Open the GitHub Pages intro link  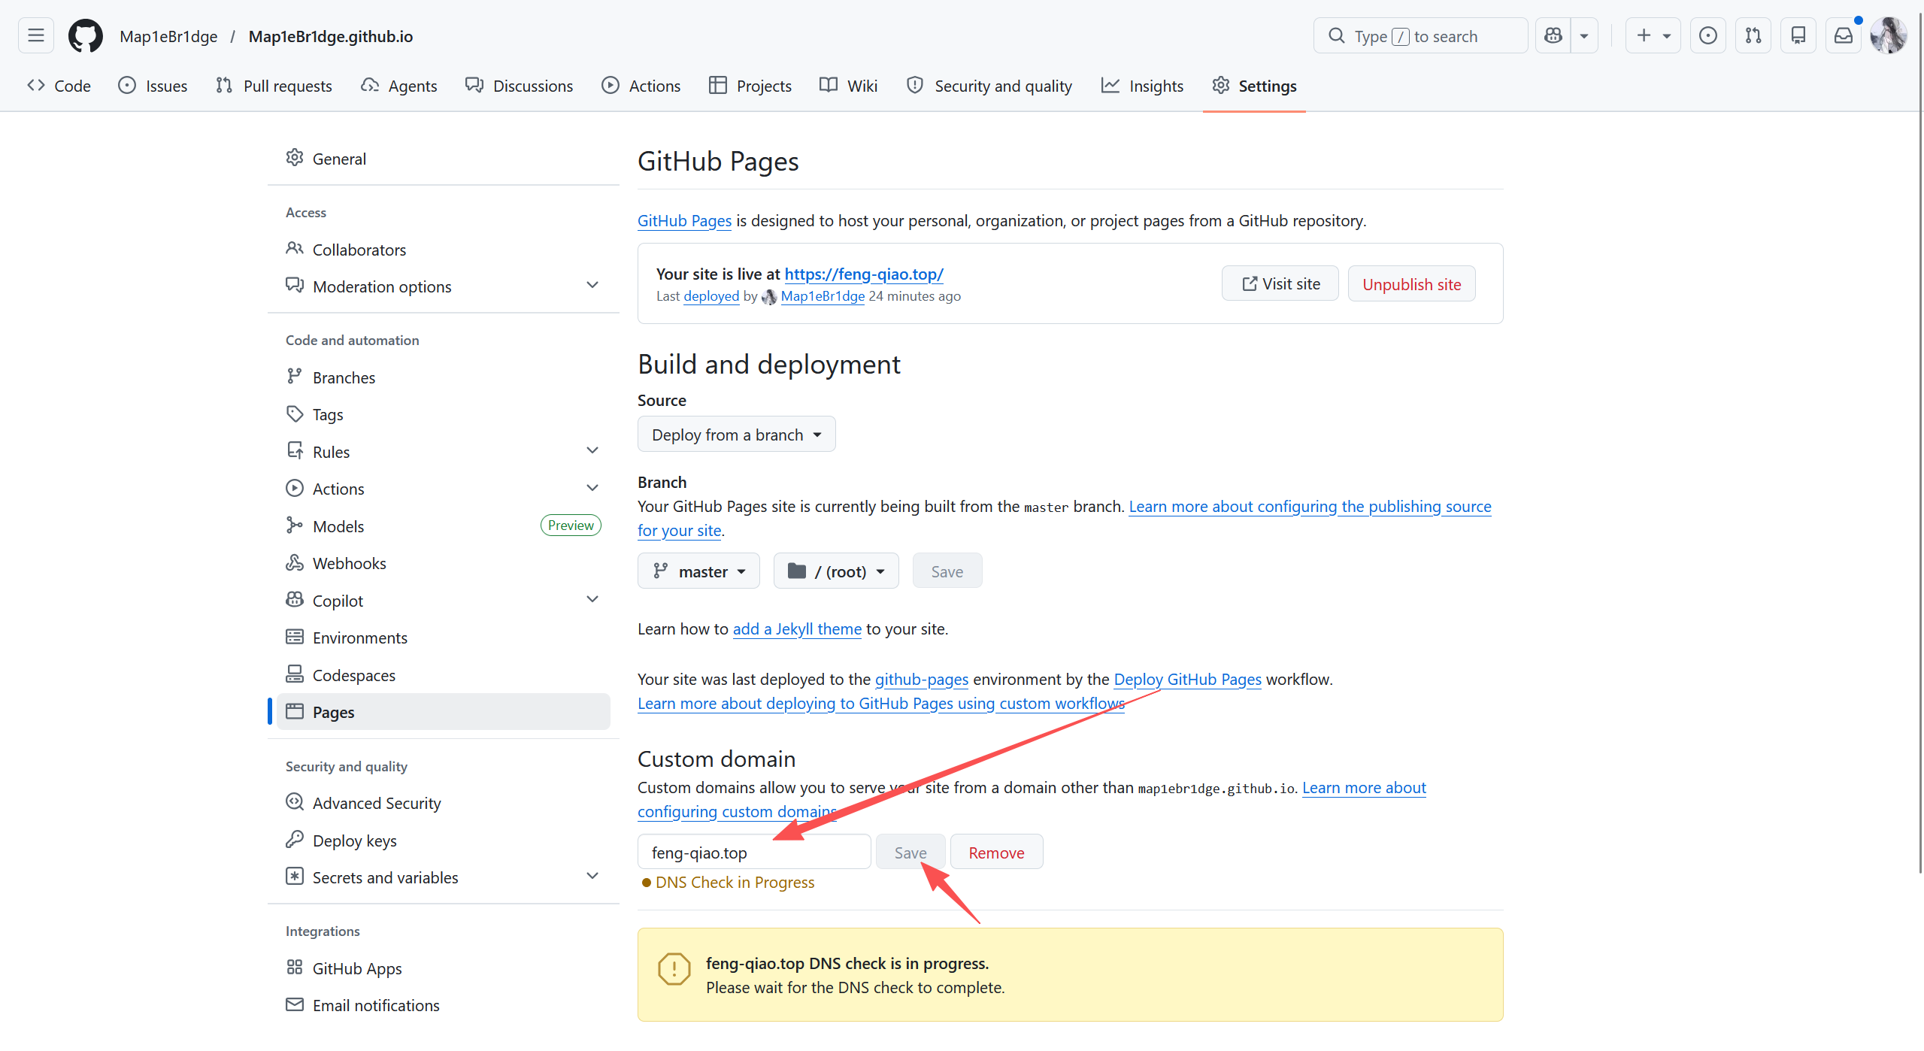tap(684, 220)
